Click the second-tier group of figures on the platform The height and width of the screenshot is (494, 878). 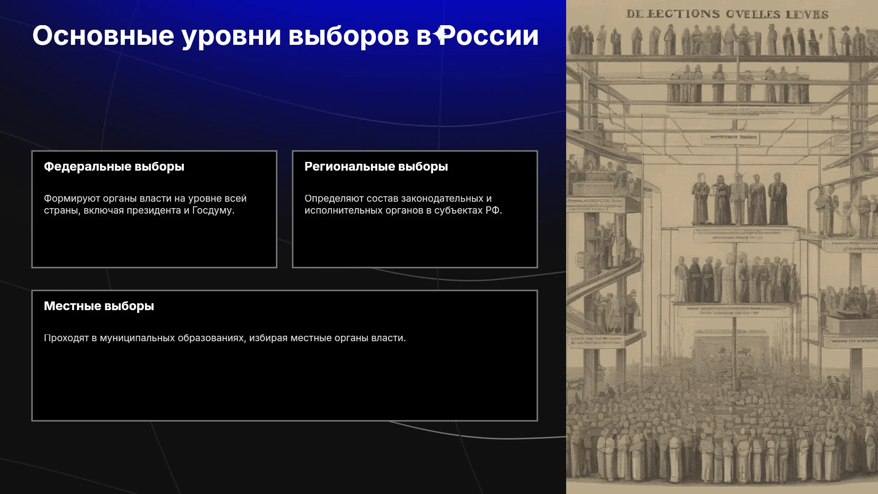735,279
